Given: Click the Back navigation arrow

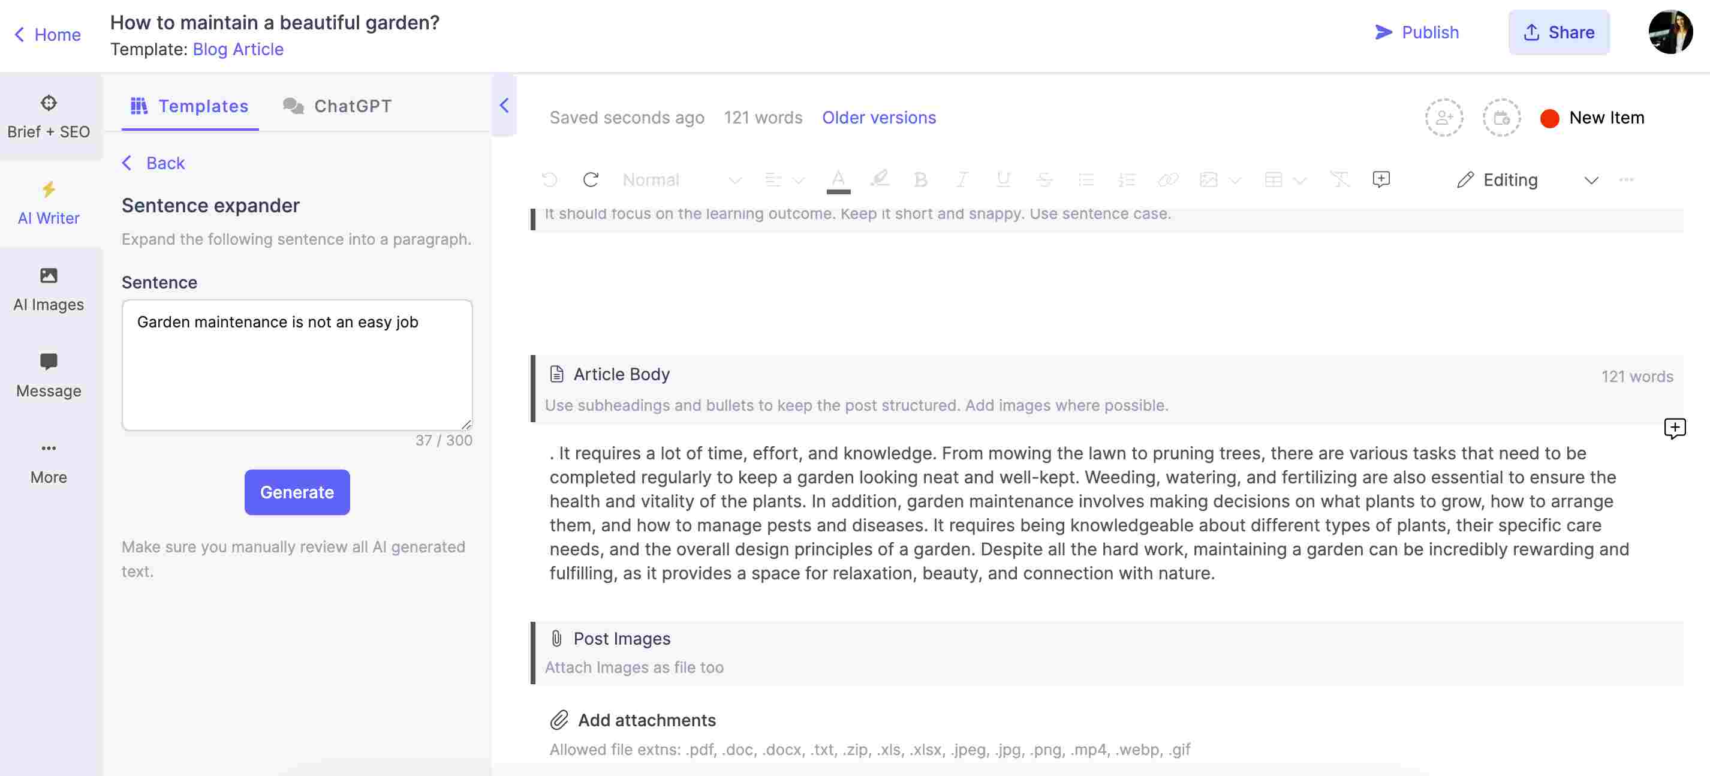Looking at the screenshot, I should pyautogui.click(x=128, y=163).
